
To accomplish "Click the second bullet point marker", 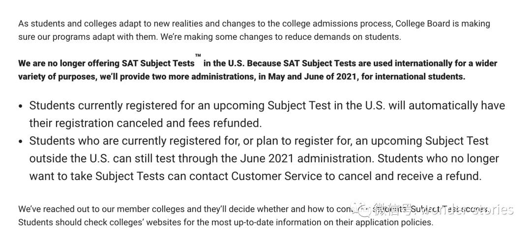I will pyautogui.click(x=21, y=141).
